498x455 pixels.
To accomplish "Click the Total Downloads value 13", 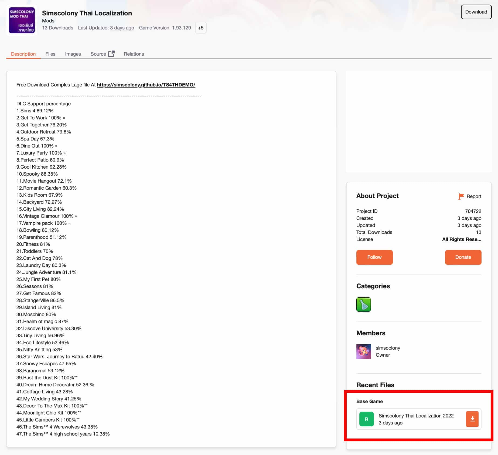I will click(479, 232).
